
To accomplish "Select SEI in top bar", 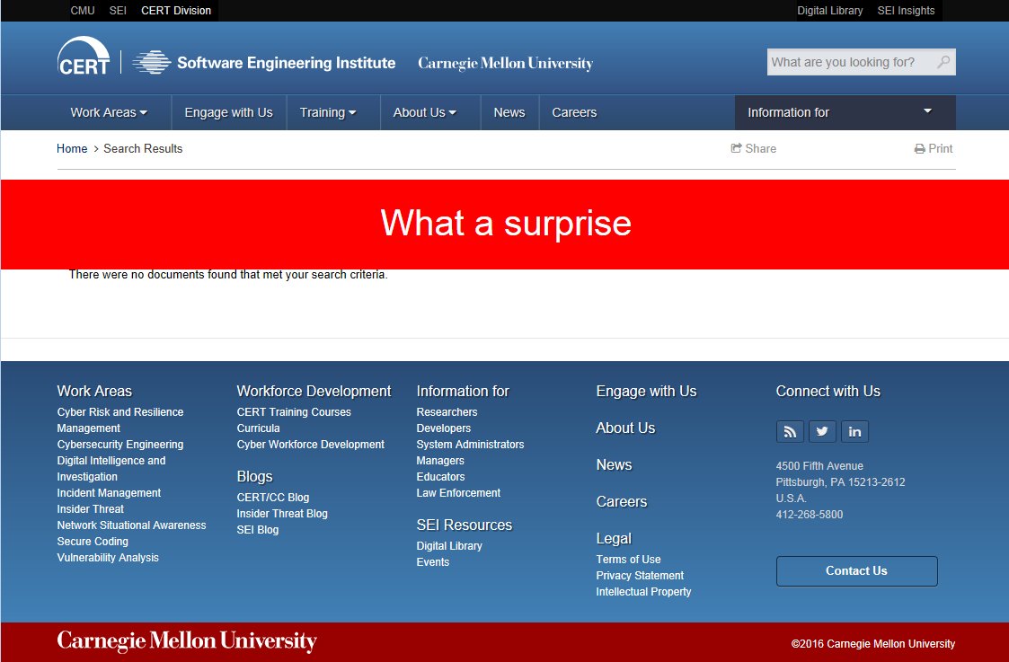I will 118,10.
